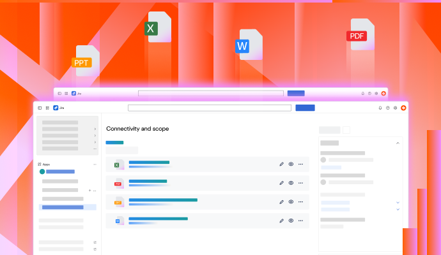Click the blue button beside the search bar

coord(305,108)
